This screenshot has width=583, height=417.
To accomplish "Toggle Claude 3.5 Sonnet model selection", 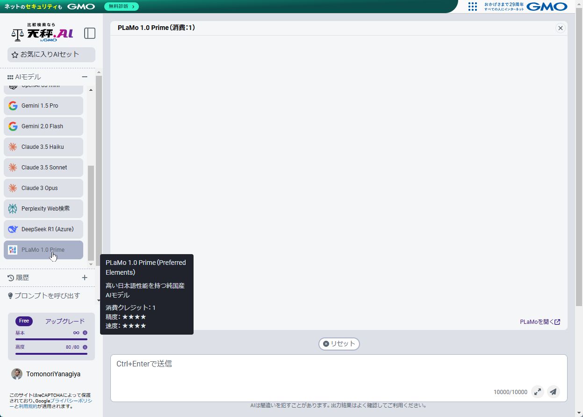I will point(43,168).
